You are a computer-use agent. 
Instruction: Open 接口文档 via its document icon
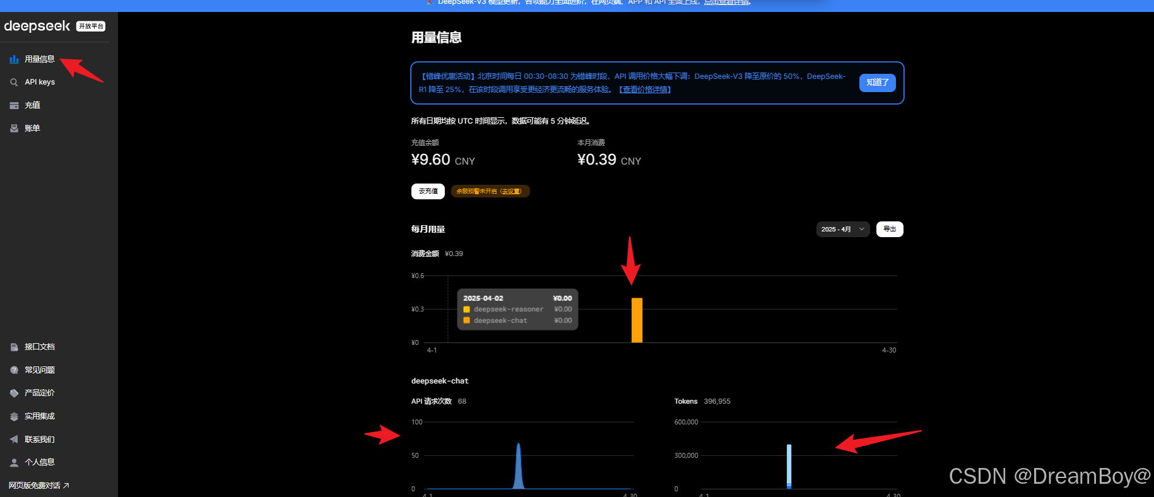(14, 347)
